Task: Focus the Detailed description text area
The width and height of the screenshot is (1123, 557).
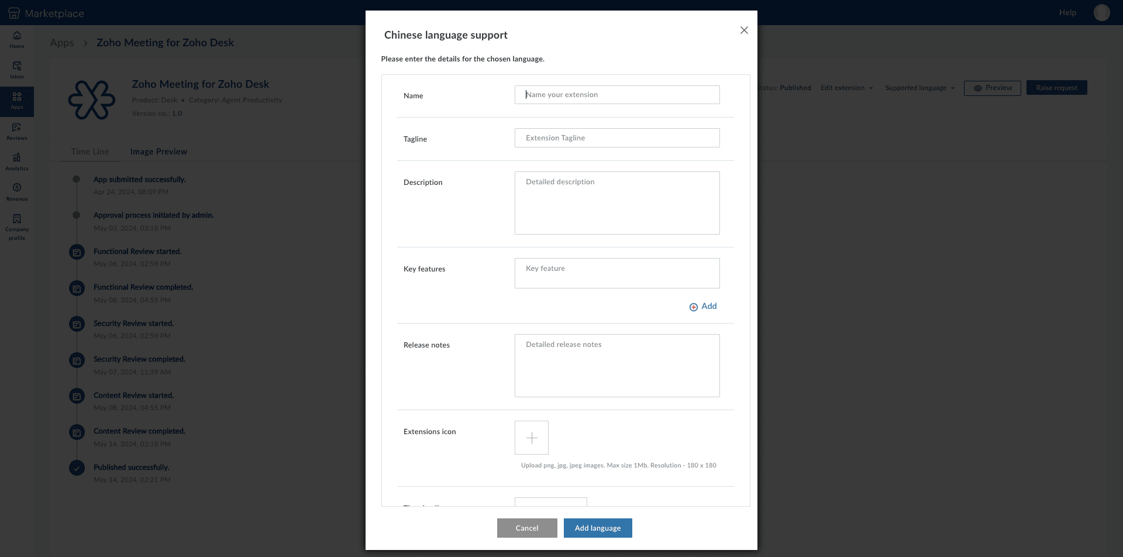Action: pos(617,203)
